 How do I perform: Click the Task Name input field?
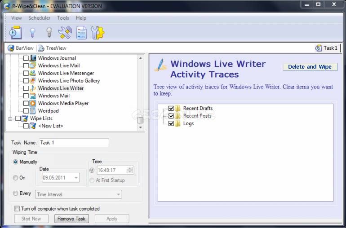(74, 143)
